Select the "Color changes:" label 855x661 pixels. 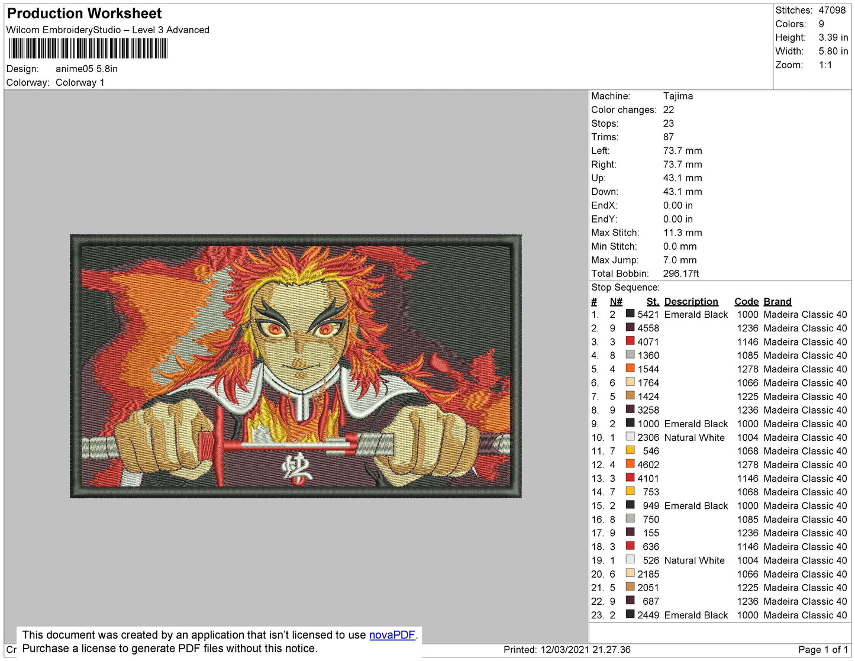coord(624,109)
